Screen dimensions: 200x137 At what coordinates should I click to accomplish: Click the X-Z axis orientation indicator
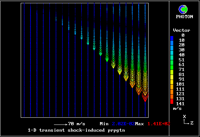[x=188, y=120]
